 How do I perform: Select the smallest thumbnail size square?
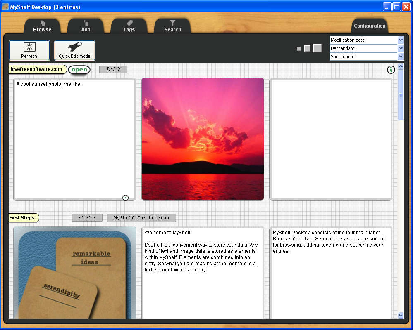pyautogui.click(x=298, y=49)
